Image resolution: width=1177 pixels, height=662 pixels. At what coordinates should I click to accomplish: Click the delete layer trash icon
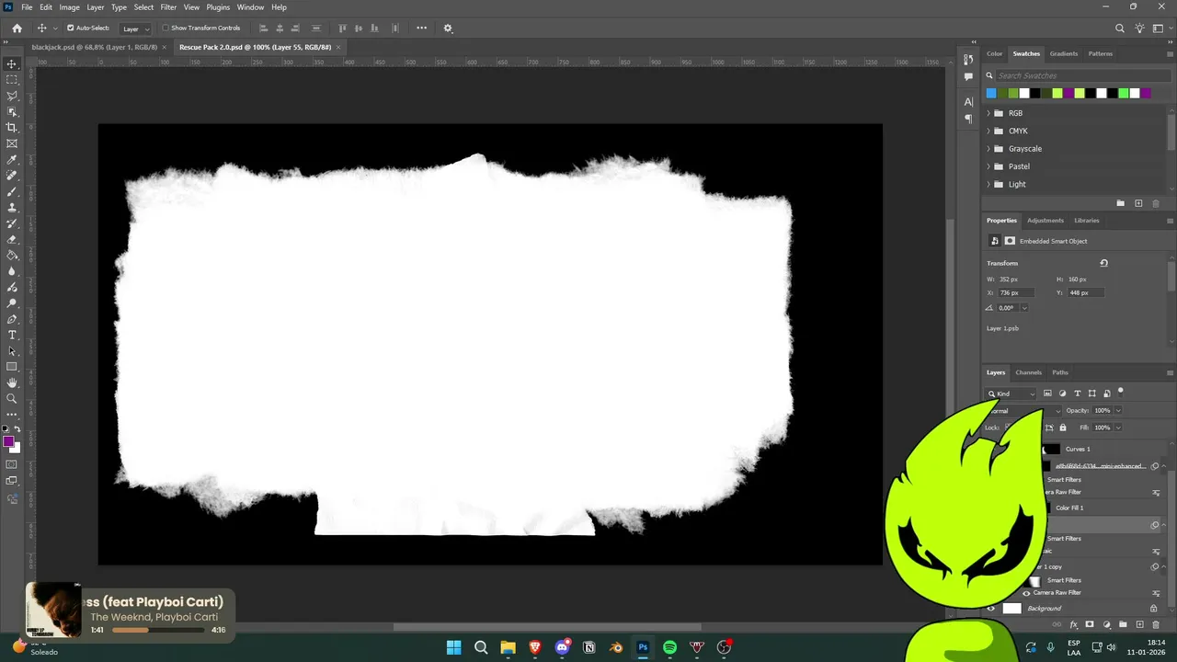[1155, 624]
